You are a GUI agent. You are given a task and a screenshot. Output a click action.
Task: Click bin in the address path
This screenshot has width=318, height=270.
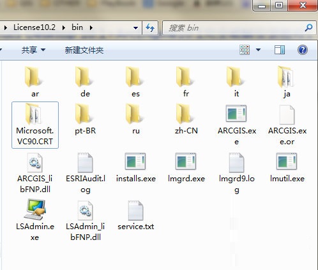[77, 27]
